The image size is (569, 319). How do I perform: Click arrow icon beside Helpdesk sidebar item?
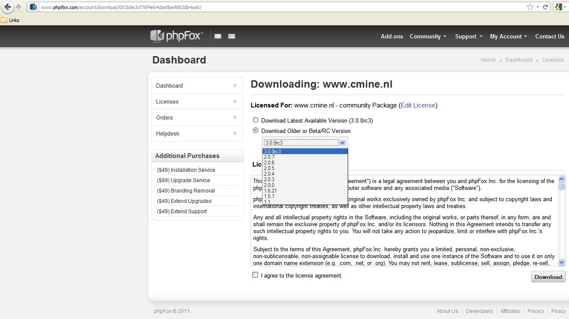point(235,133)
